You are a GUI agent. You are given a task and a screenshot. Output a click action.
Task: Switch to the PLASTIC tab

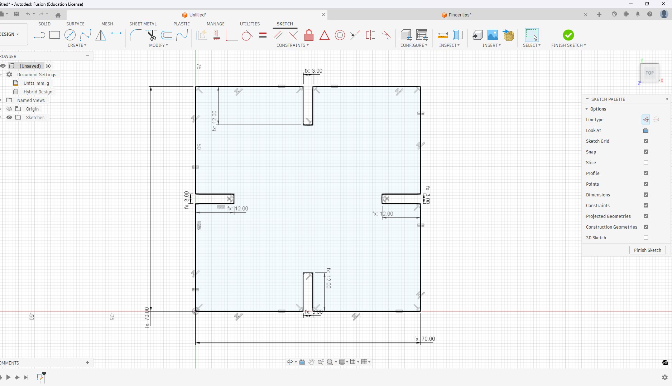[182, 24]
